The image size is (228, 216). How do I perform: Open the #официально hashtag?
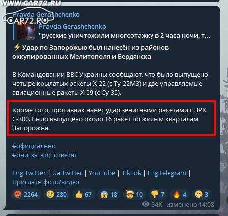click(x=34, y=146)
